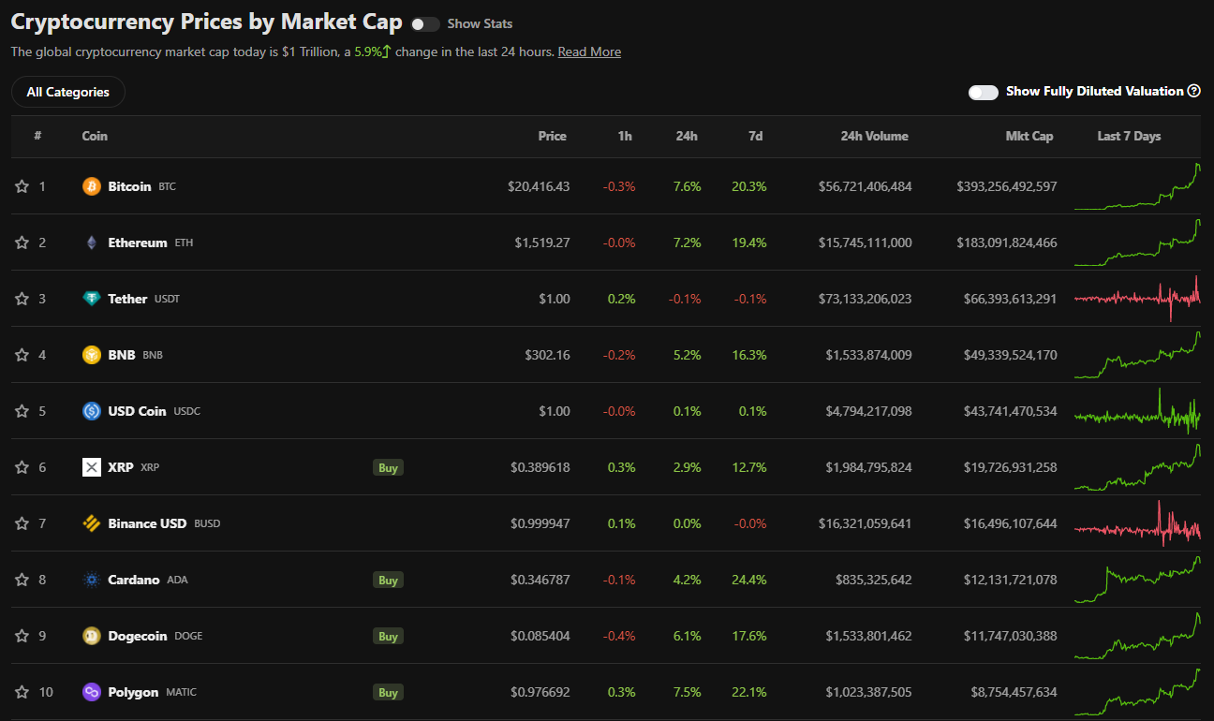
Task: Click the Tether logo icon
Action: [92, 299]
